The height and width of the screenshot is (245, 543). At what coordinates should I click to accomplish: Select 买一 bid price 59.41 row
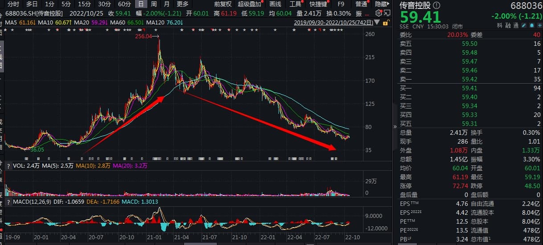[470, 88]
